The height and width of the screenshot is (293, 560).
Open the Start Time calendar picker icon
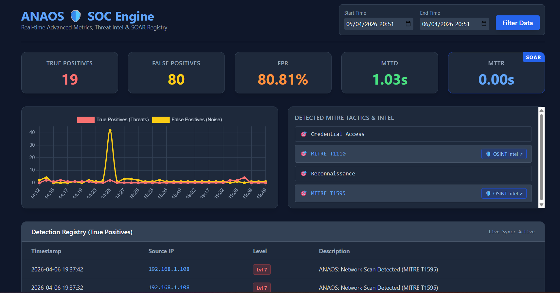(408, 24)
